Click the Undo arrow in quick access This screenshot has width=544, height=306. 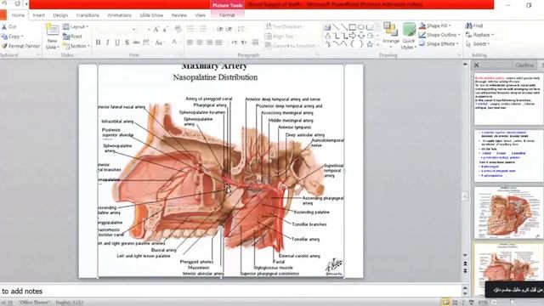click(x=4, y=3)
